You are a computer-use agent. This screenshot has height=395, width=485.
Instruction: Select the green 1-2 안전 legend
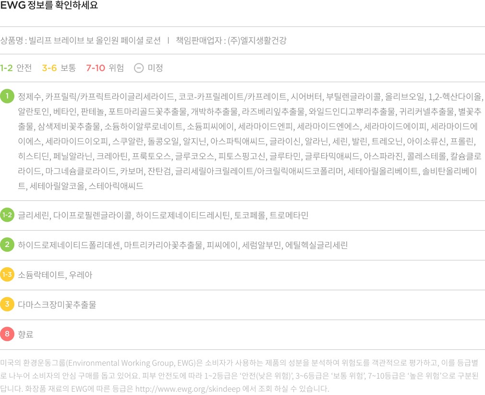(16, 68)
